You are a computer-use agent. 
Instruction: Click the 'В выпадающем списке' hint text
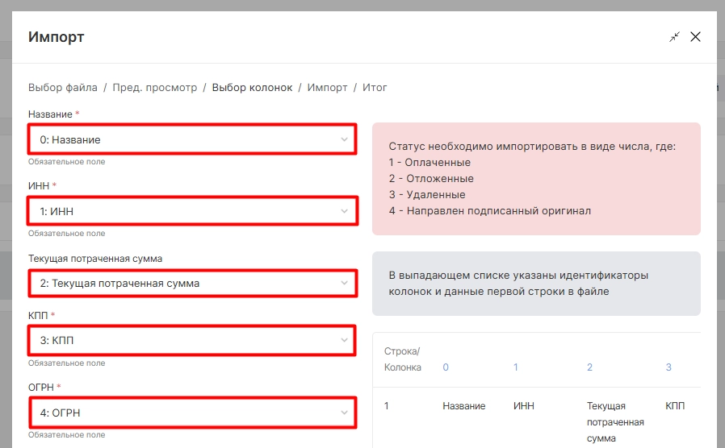tap(518, 284)
